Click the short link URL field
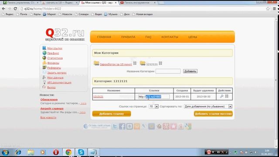 tap(154, 97)
